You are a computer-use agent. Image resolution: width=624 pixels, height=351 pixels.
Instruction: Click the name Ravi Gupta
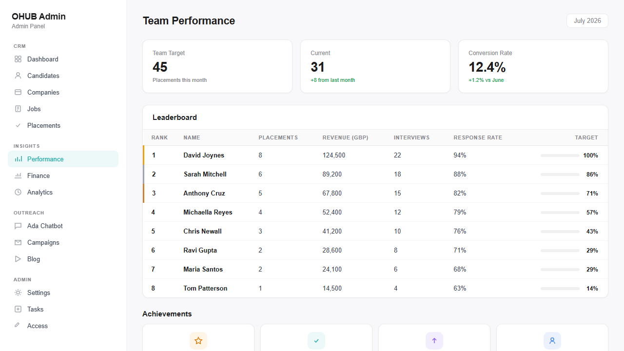(x=200, y=250)
